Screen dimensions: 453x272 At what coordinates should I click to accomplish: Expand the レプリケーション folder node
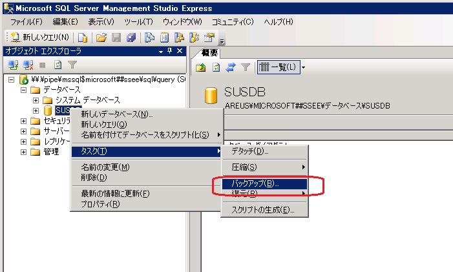click(x=23, y=141)
